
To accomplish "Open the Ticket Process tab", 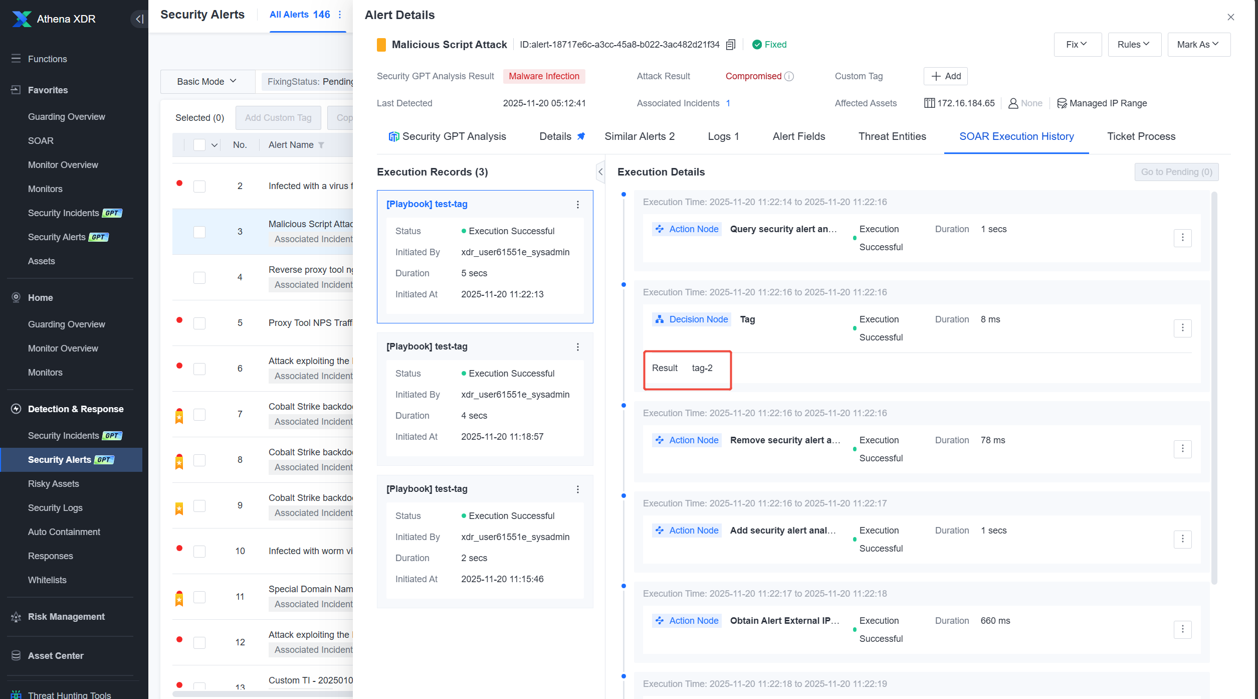I will coord(1141,136).
